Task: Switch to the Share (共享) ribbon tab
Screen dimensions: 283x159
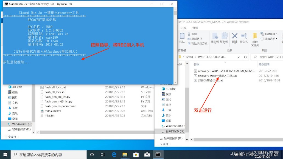Action: click(x=184, y=28)
